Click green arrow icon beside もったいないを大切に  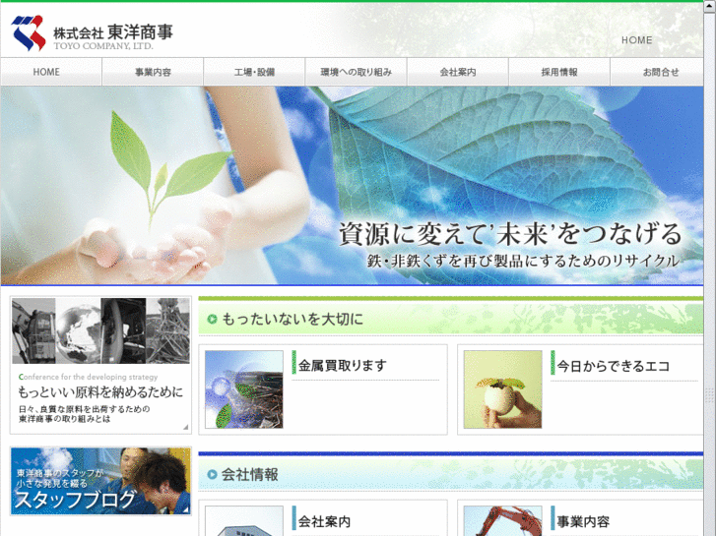212,320
